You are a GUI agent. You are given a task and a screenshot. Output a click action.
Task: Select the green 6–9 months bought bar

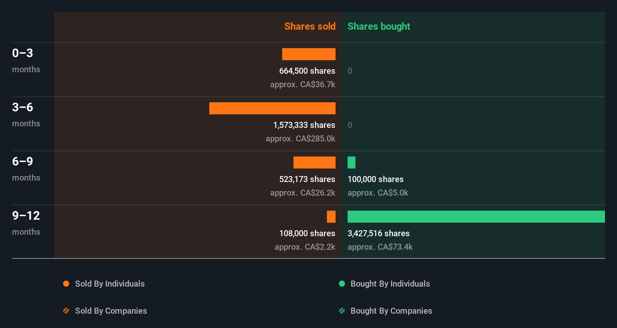[x=351, y=162]
